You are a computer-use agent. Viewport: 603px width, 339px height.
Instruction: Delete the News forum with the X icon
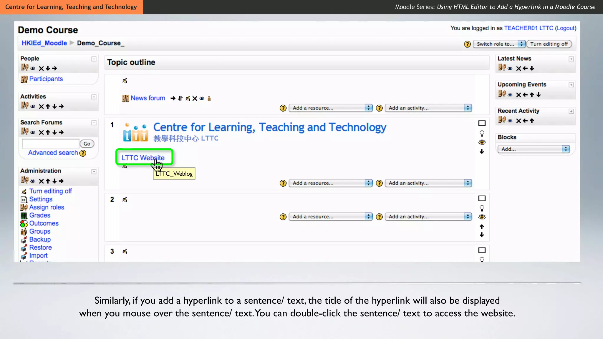tap(195, 98)
